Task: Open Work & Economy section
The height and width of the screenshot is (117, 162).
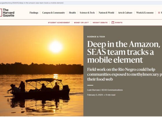Action: click(x=145, y=13)
